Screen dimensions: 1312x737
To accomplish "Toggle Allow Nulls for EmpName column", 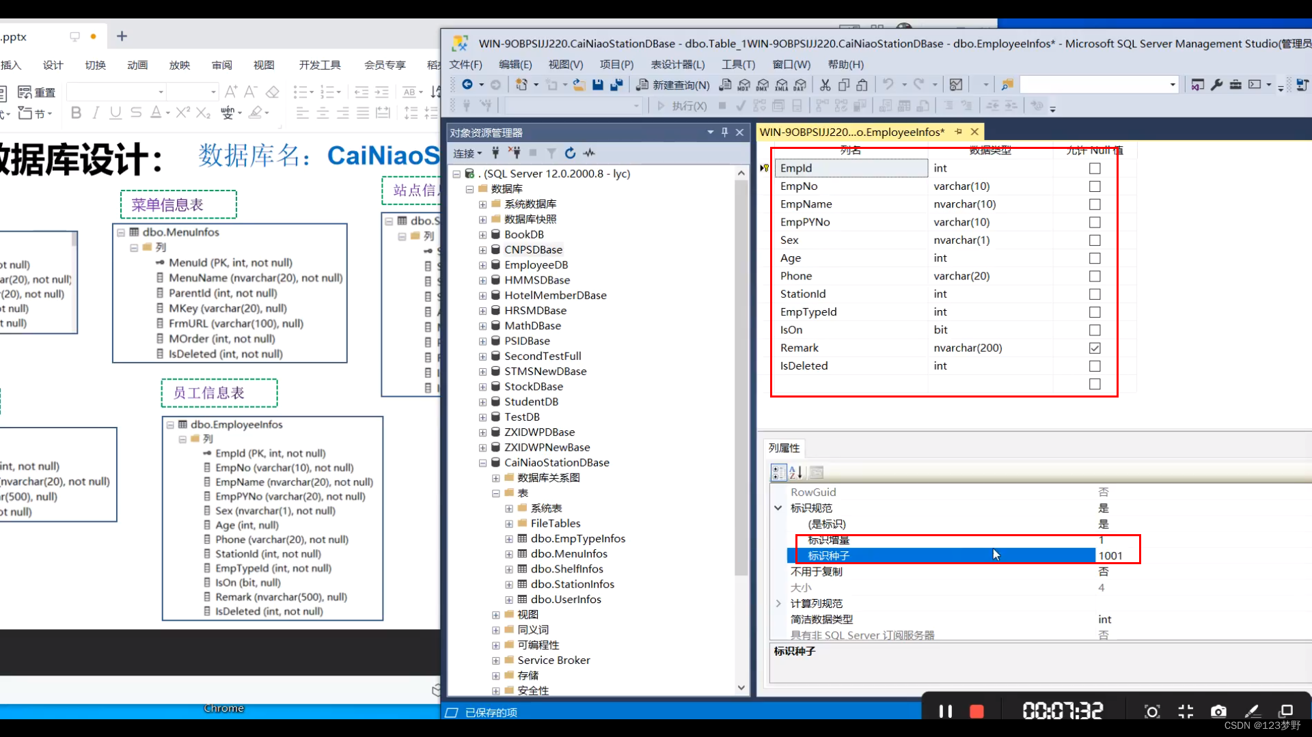I will click(1095, 204).
